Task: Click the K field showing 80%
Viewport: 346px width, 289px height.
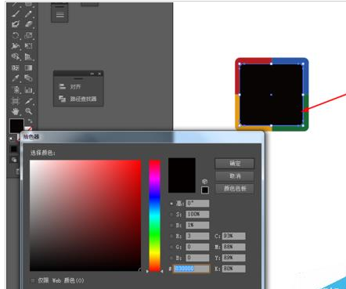Action: [x=233, y=269]
